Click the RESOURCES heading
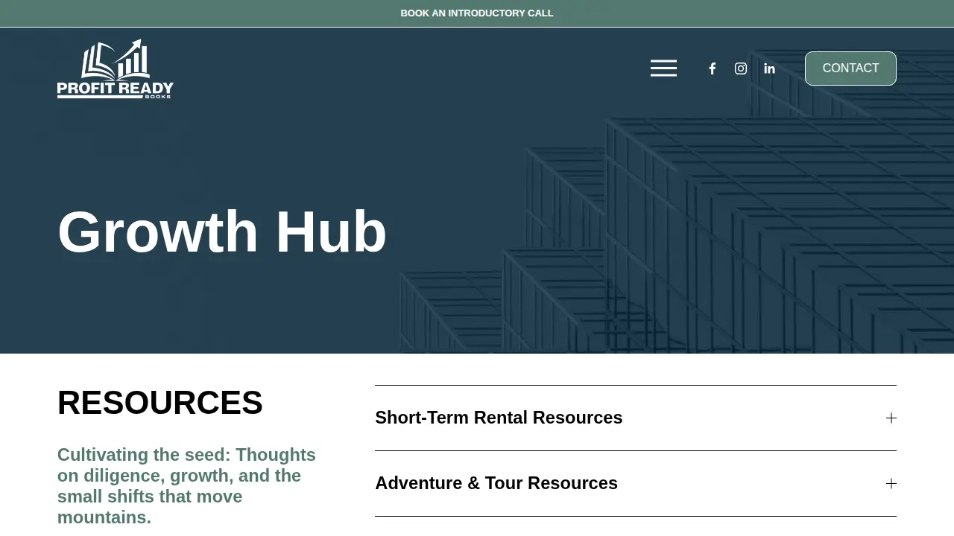Viewport: 954px width, 536px height. tap(160, 403)
